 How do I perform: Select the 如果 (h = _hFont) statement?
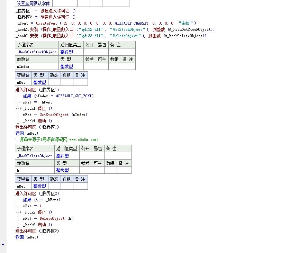coord(42,200)
